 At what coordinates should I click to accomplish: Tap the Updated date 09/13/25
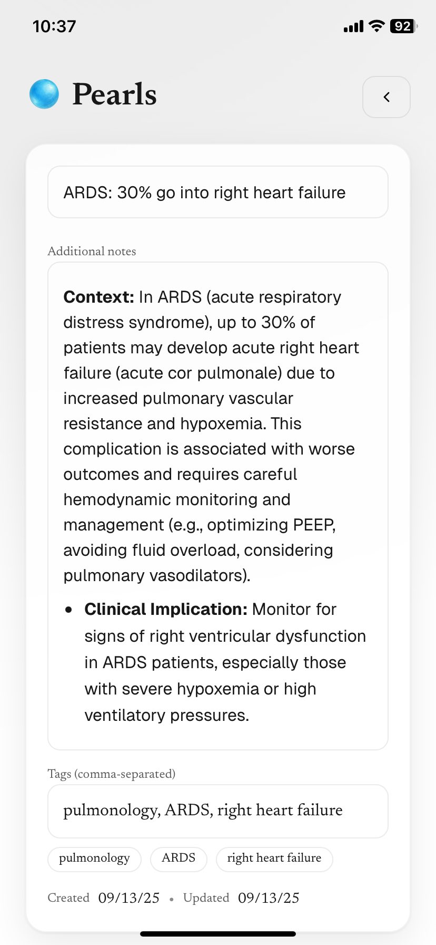pos(269,898)
